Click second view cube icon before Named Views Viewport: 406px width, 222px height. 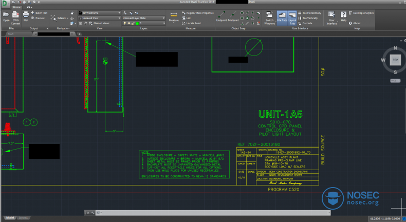[x=86, y=23]
